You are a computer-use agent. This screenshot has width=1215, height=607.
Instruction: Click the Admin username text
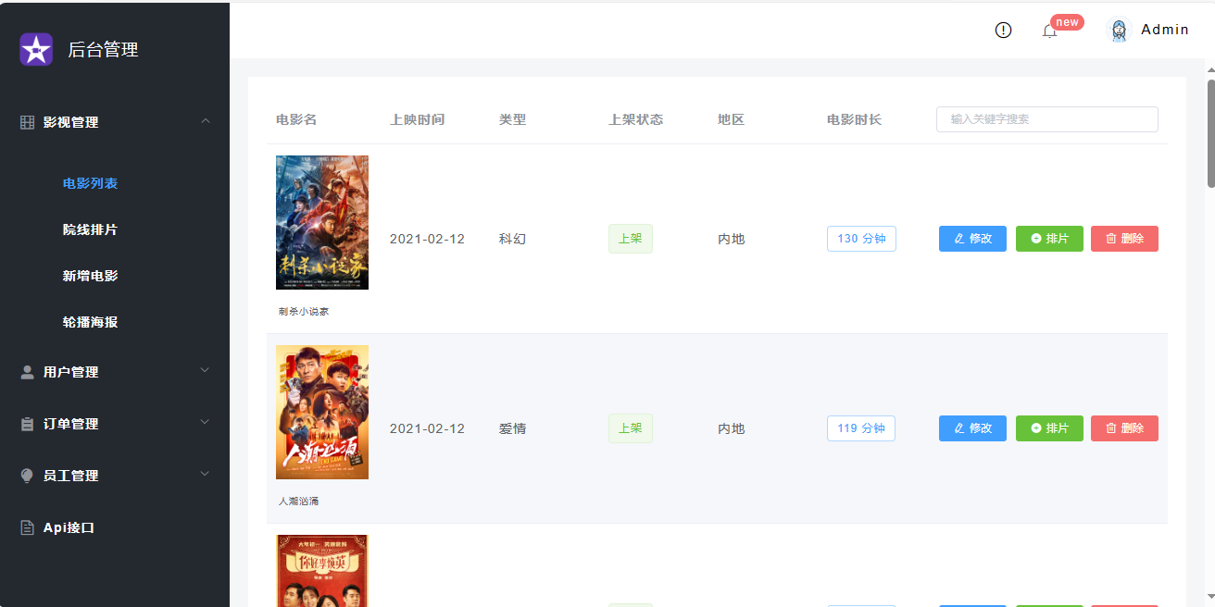pyautogui.click(x=1165, y=30)
